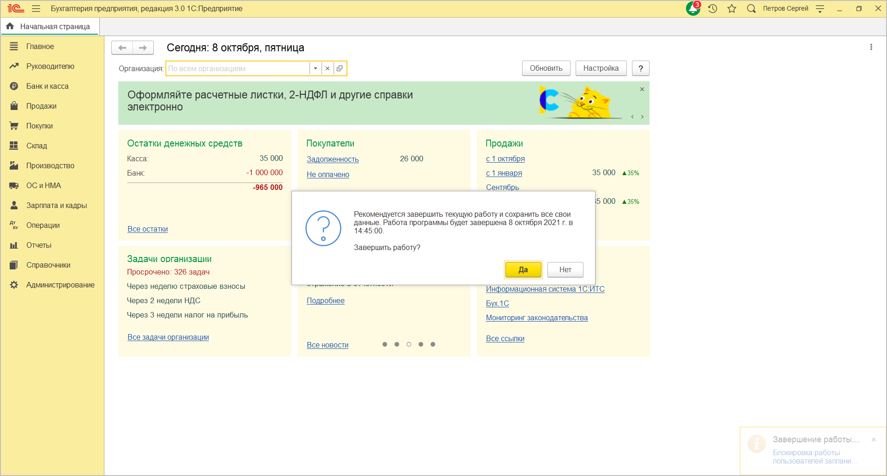
Task: Click the Просрочено: 326 задач text
Action: tap(168, 272)
